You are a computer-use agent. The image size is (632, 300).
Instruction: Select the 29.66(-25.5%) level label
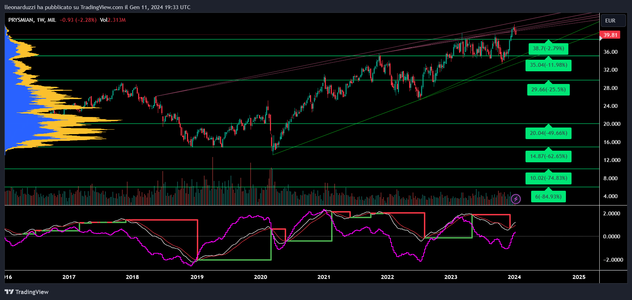548,90
